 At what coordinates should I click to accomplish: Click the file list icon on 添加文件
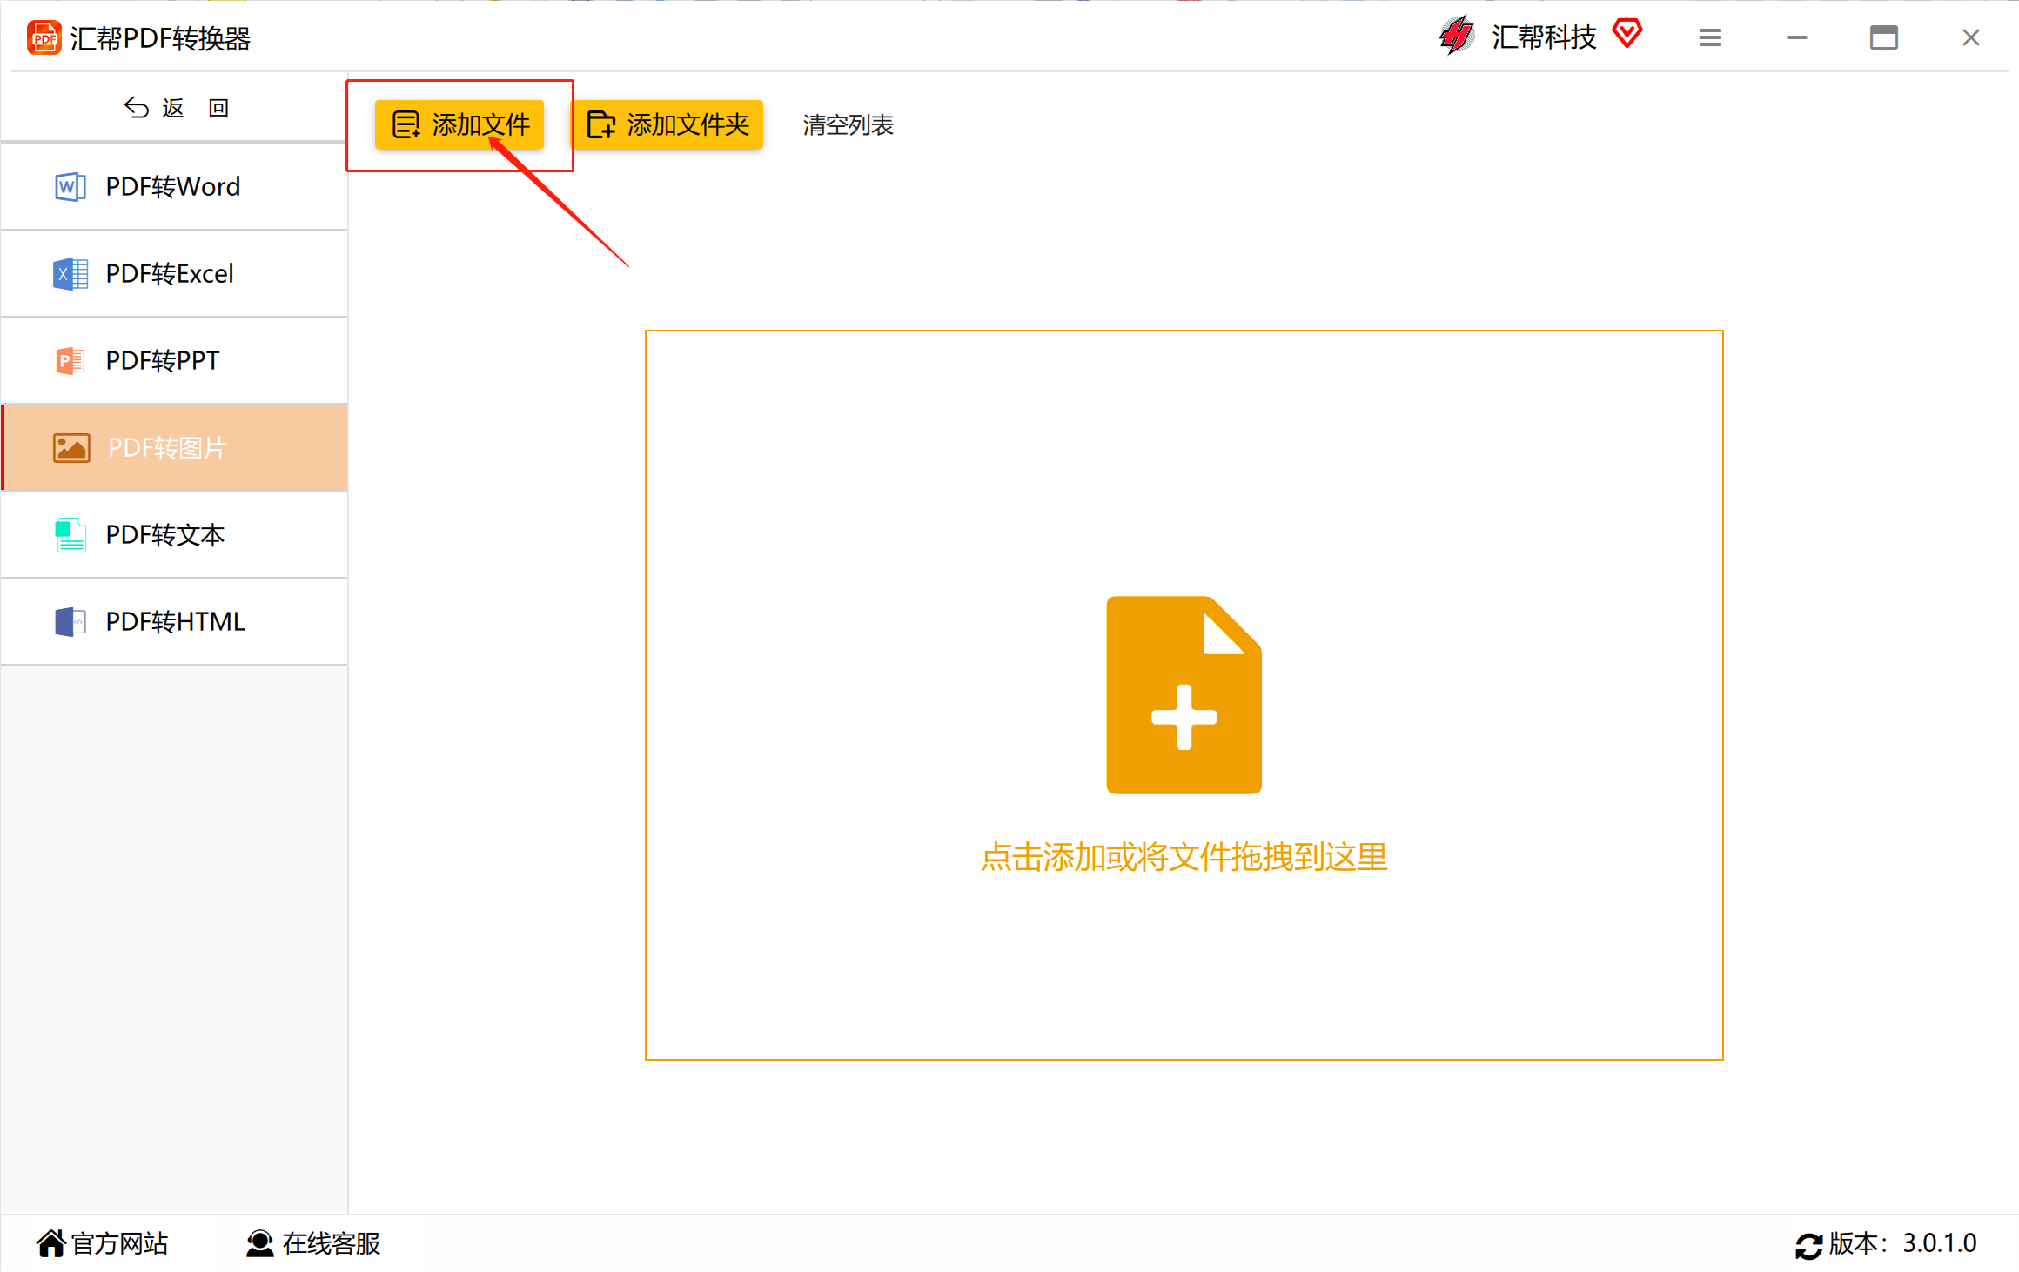tap(406, 124)
